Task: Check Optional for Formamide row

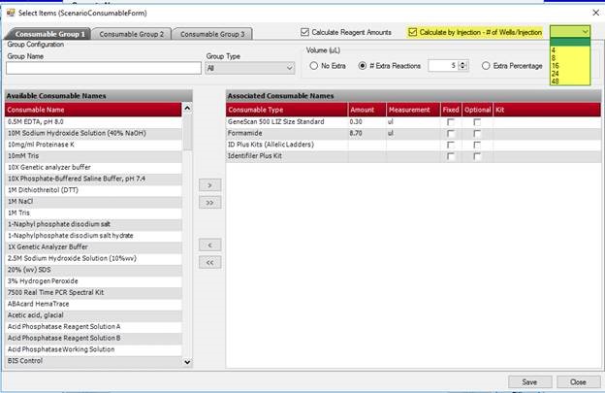Action: (477, 134)
